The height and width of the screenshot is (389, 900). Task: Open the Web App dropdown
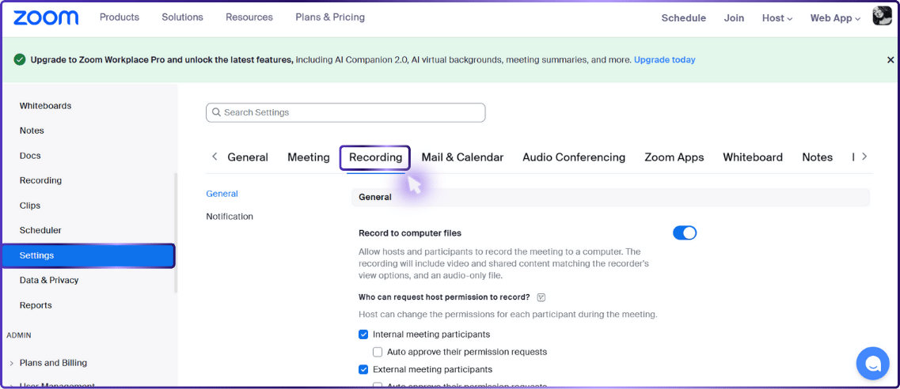835,18
